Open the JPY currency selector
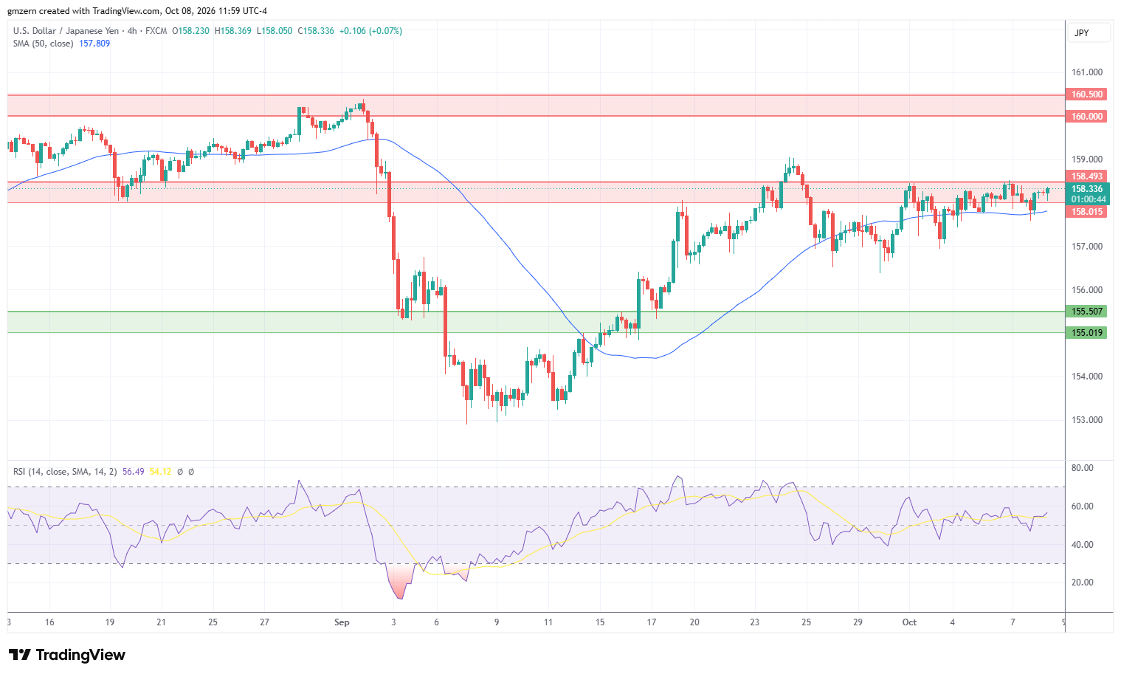Viewport: 1121px width, 677px height. coord(1089,32)
